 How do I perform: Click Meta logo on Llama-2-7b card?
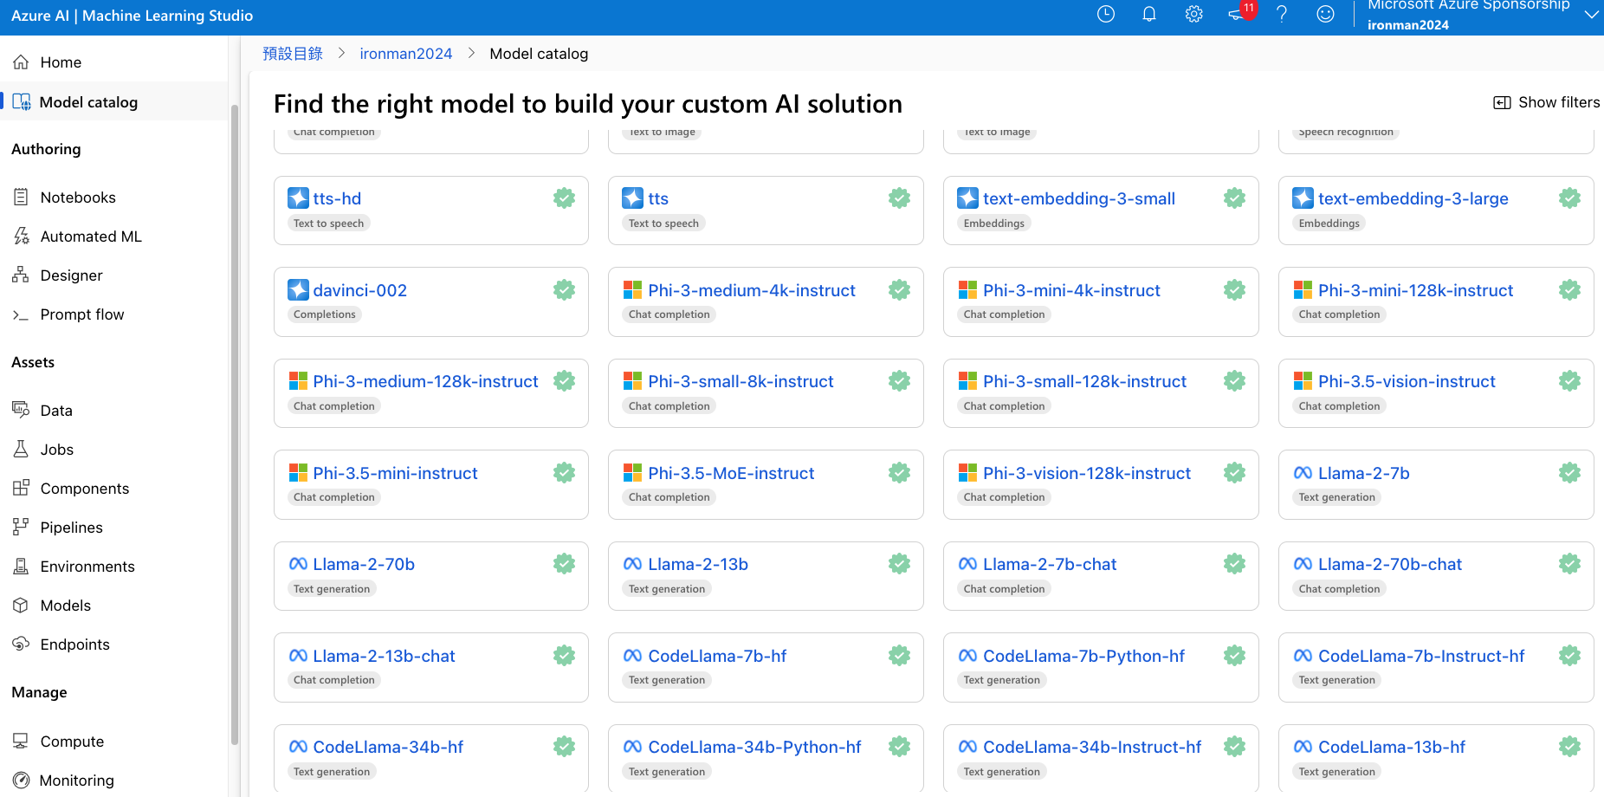pos(1303,473)
